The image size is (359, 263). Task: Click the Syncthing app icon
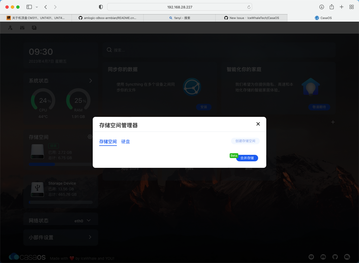click(x=192, y=87)
